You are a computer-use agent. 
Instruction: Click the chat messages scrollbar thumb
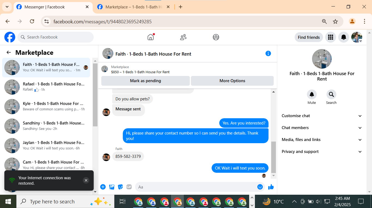point(274,157)
